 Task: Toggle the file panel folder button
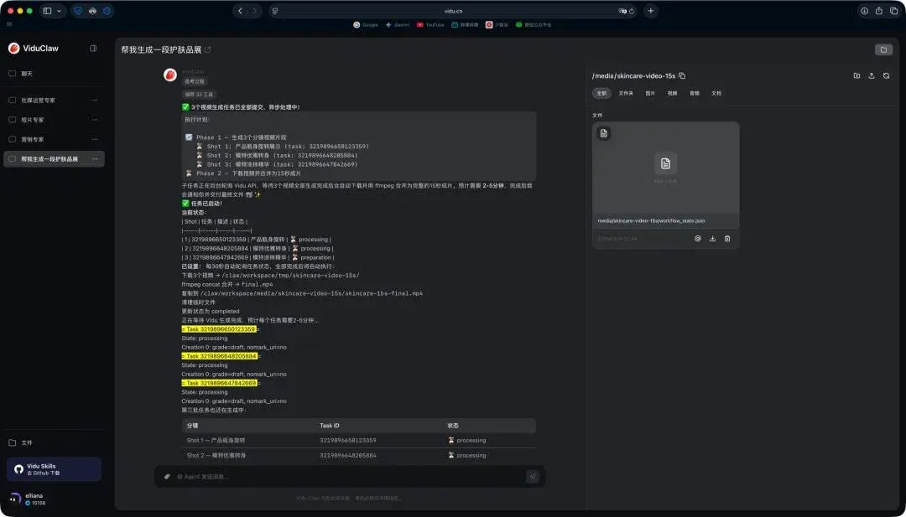coord(883,49)
